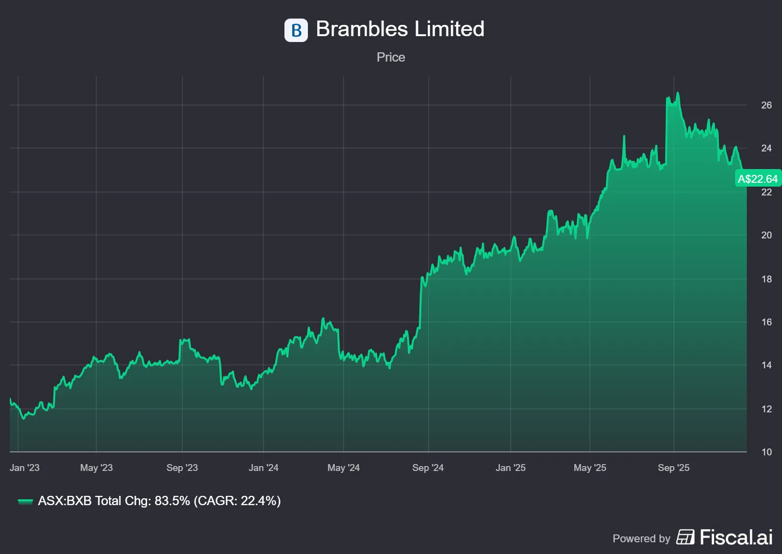Toggle the ASX:BXB Total Chg legend entry
The width and height of the screenshot is (782, 554).
pos(159,501)
